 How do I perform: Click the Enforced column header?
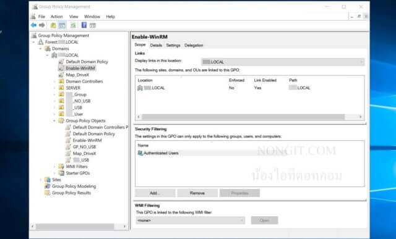pyautogui.click(x=236, y=80)
